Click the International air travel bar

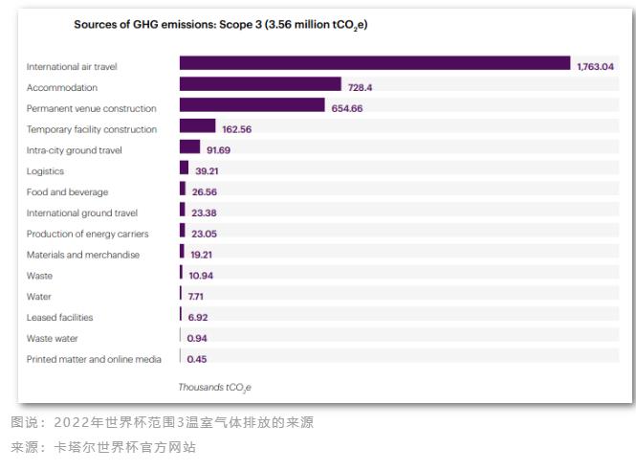point(374,63)
